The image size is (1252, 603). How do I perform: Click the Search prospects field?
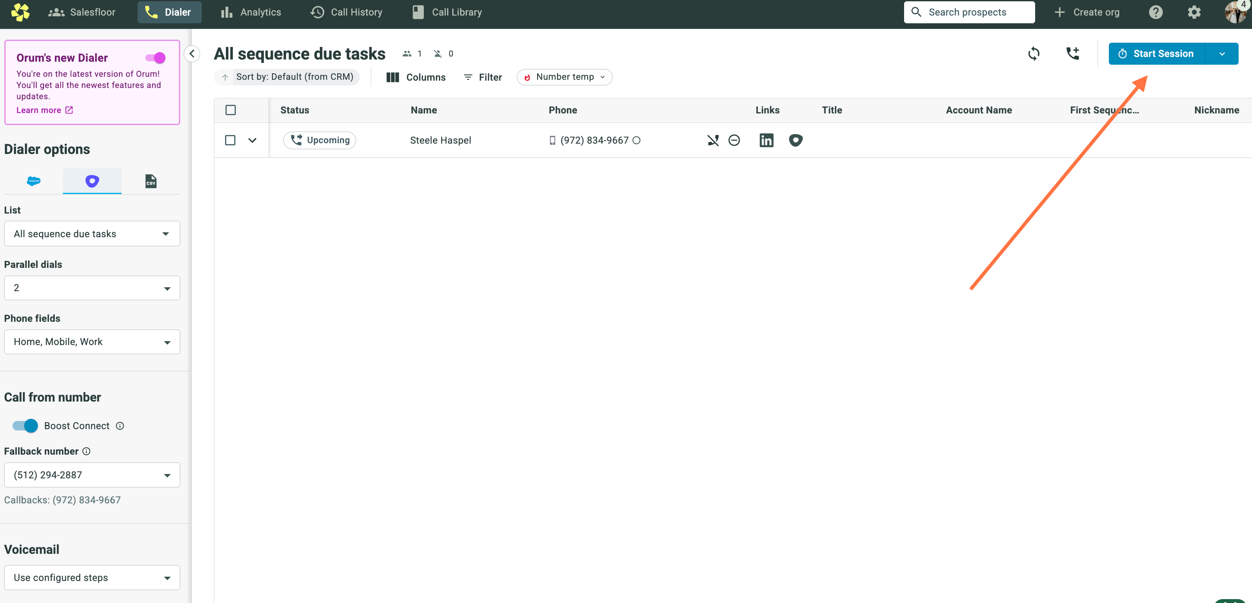click(970, 12)
